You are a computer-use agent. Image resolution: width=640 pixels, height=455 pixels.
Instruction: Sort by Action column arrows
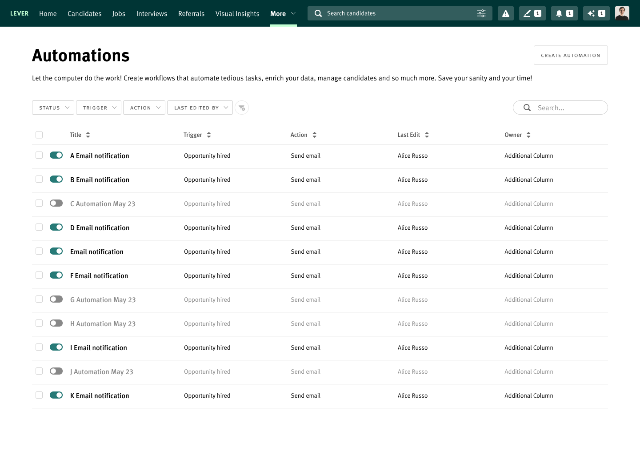(315, 135)
